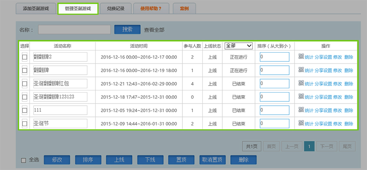This screenshot has width=367, height=170.
Task: Click the date text 2016-12-16 00:00~2016-12-17 00:00
Action: 139,57
